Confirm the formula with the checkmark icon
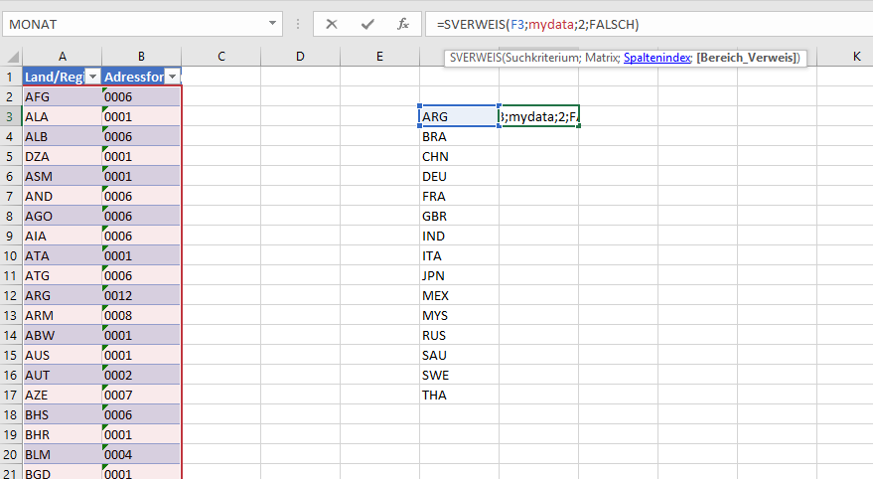Viewport: 873px width, 479px height. [367, 24]
